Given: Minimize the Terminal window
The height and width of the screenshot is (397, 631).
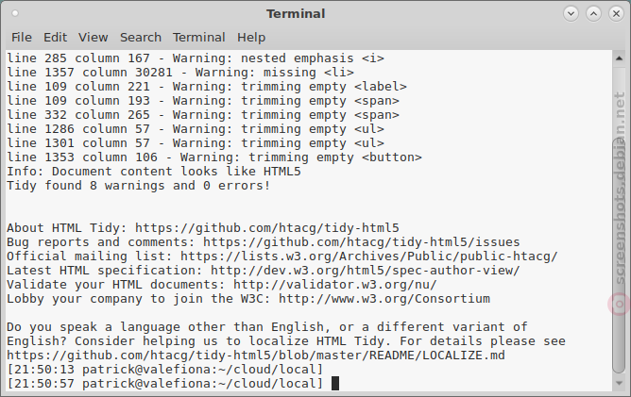Looking at the screenshot, I should pos(571,13).
